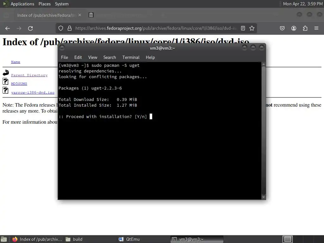Open the Parent Directory link
The image size is (324, 243).
tap(29, 75)
